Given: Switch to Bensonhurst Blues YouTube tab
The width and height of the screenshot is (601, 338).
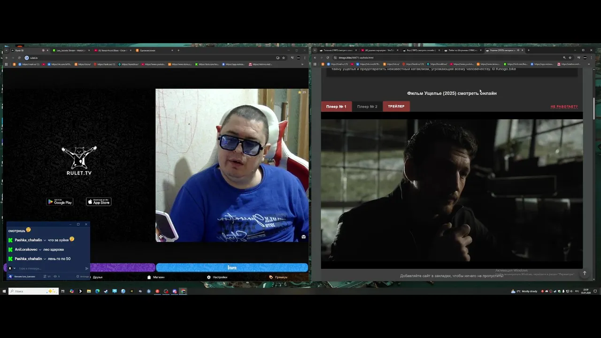Looking at the screenshot, I should pos(113,50).
